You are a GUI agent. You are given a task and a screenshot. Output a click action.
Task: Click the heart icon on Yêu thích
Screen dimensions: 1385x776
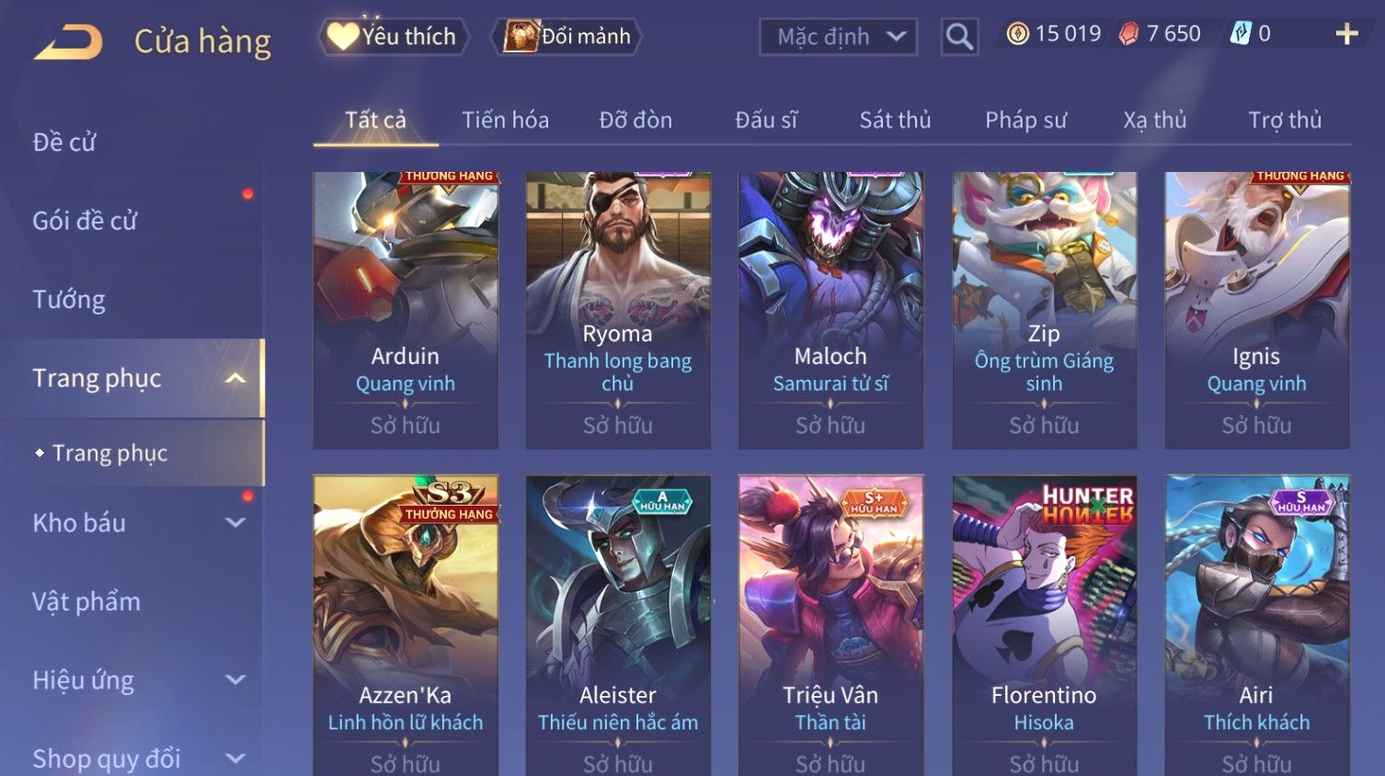click(342, 36)
